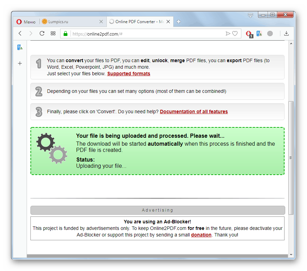Viewport: 307px width, 271px height.
Task: Go forward to next page
Action: 31,33
